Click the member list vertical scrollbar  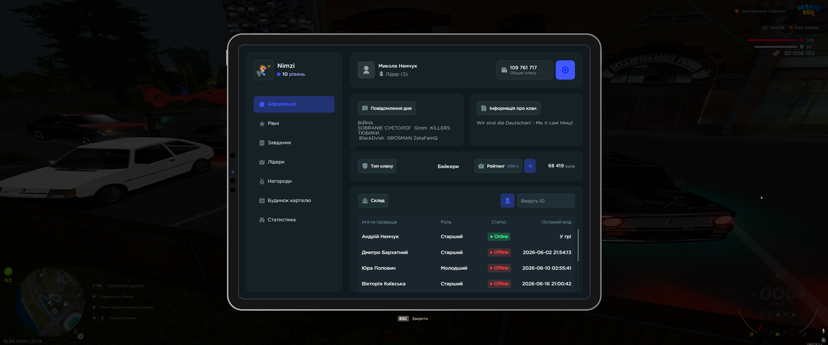(x=578, y=245)
